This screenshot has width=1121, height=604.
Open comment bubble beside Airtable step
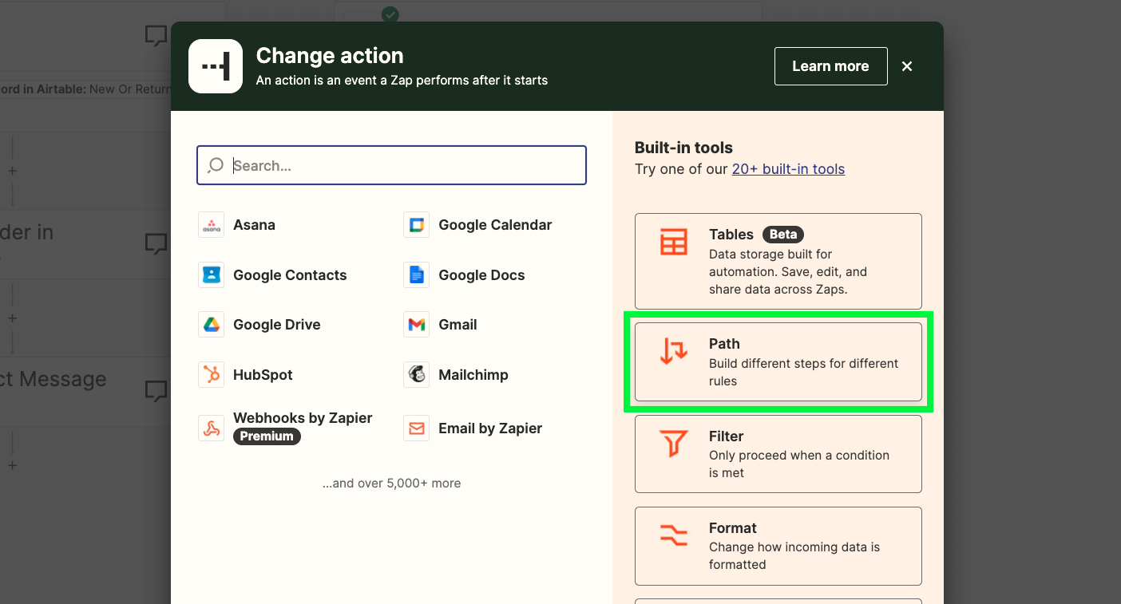(156, 35)
